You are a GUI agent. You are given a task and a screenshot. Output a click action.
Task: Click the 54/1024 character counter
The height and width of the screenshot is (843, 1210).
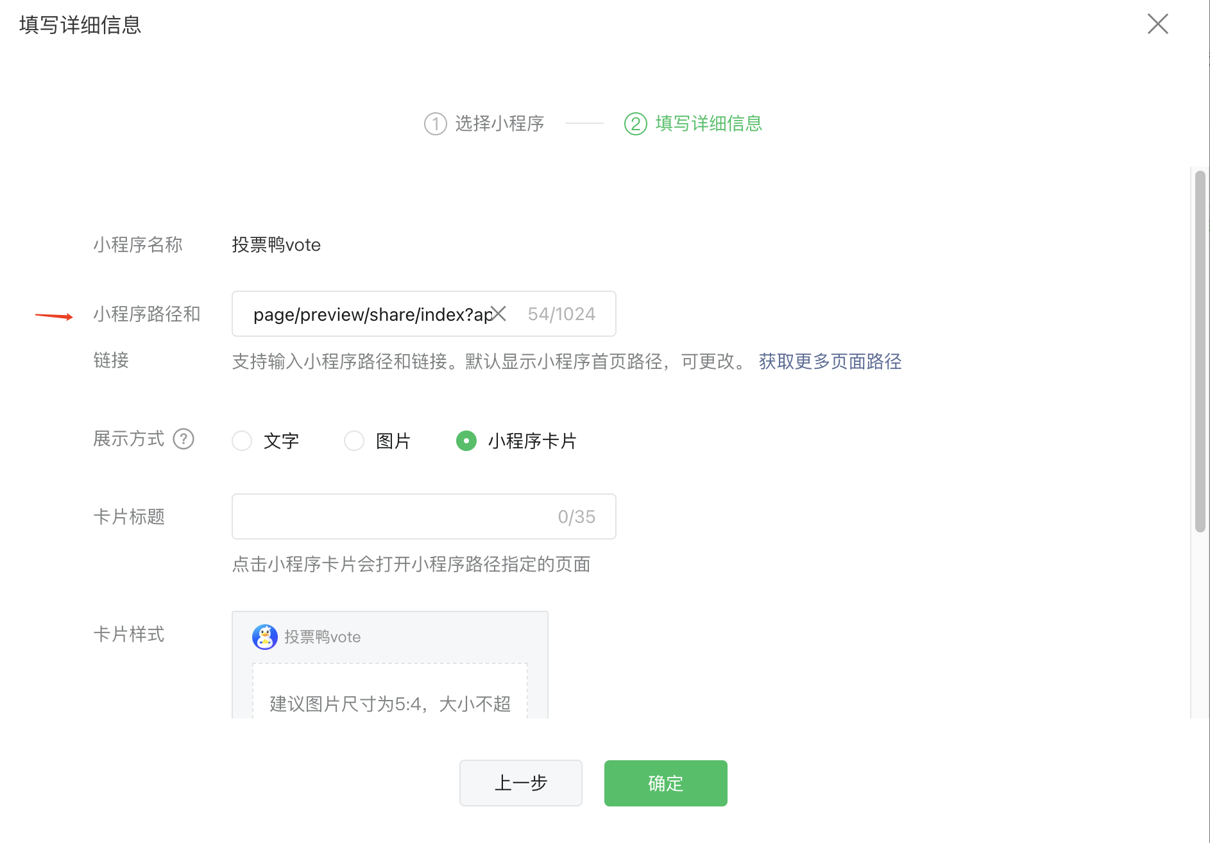[x=561, y=314]
